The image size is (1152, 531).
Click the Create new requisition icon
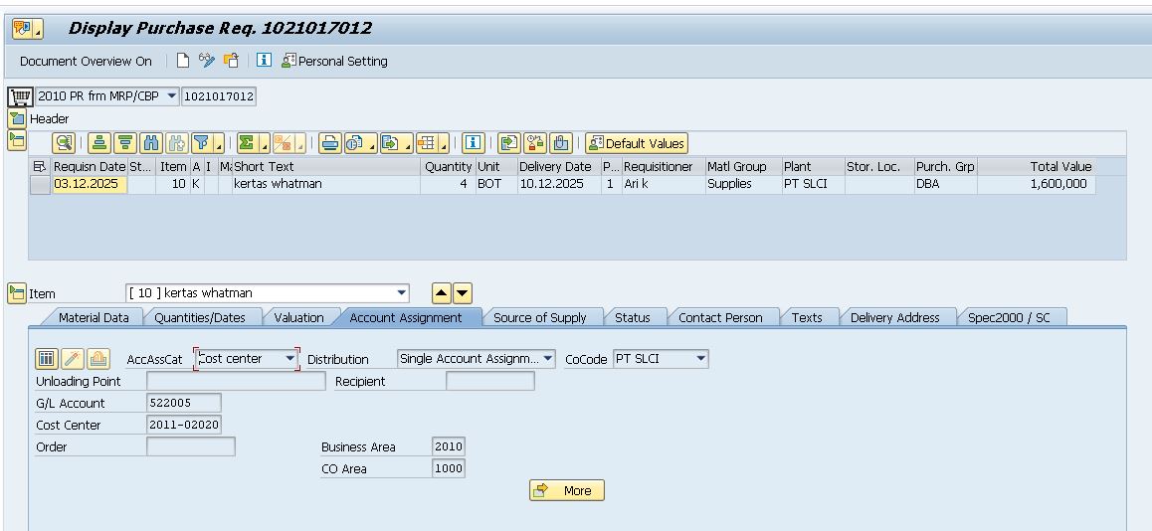click(x=182, y=61)
